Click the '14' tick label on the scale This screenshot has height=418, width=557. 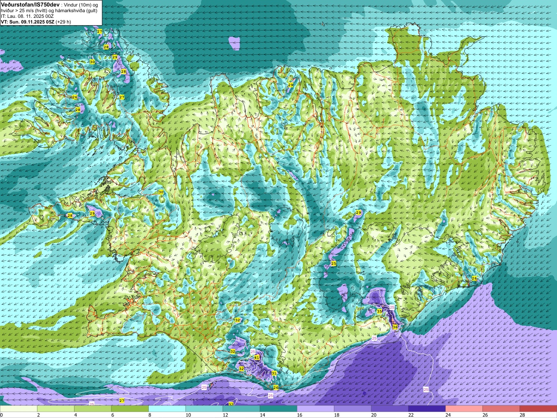click(x=262, y=415)
